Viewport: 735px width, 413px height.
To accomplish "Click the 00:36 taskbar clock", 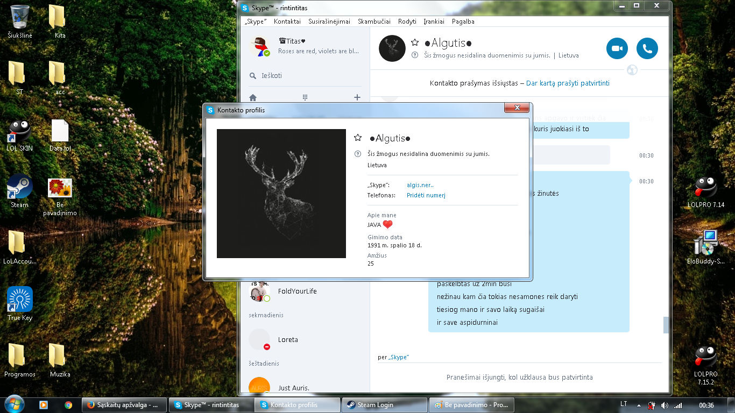I will coord(706,405).
